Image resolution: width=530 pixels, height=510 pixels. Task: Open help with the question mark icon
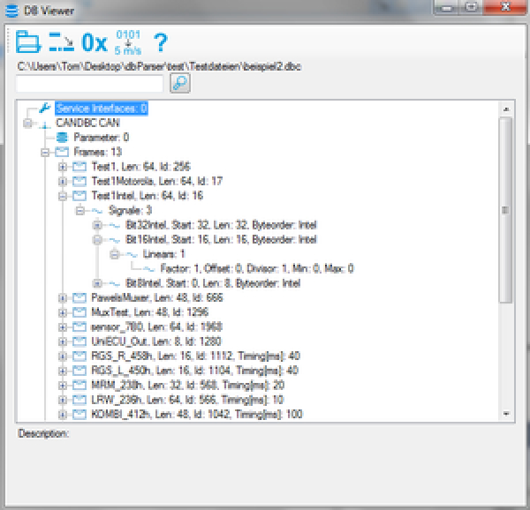click(x=161, y=42)
